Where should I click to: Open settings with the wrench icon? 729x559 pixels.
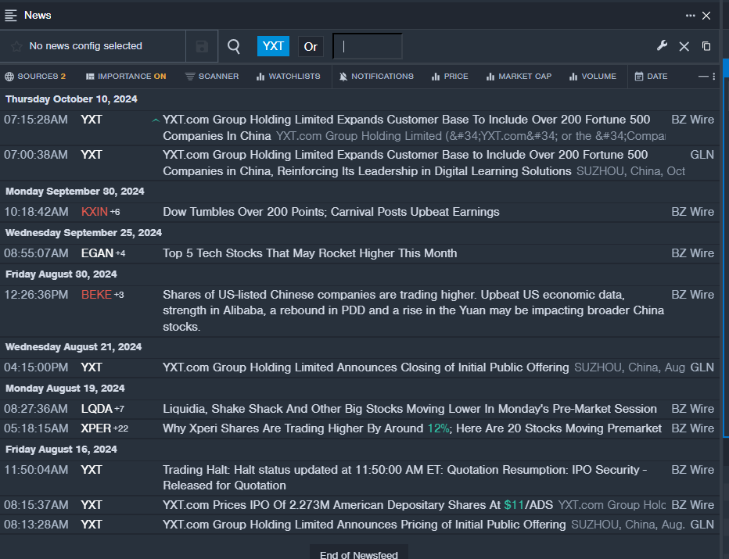pos(662,46)
